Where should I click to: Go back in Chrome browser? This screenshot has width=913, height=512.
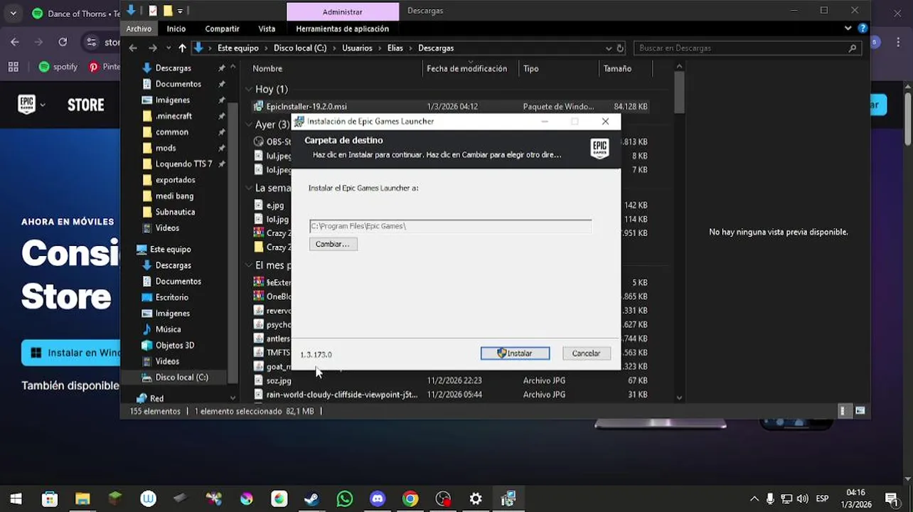(15, 42)
